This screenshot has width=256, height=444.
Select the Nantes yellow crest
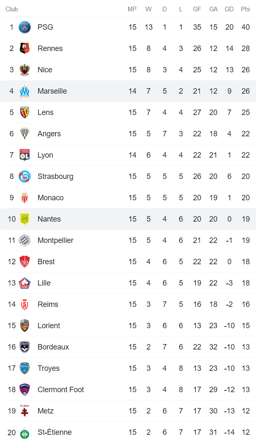(x=25, y=219)
